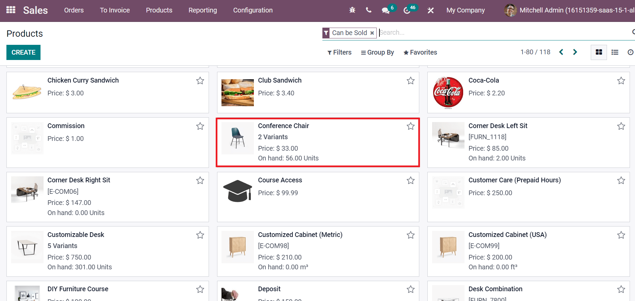This screenshot has height=301, width=635.
Task: Favorite the Corner Desk Right Sit star
Action: [200, 180]
